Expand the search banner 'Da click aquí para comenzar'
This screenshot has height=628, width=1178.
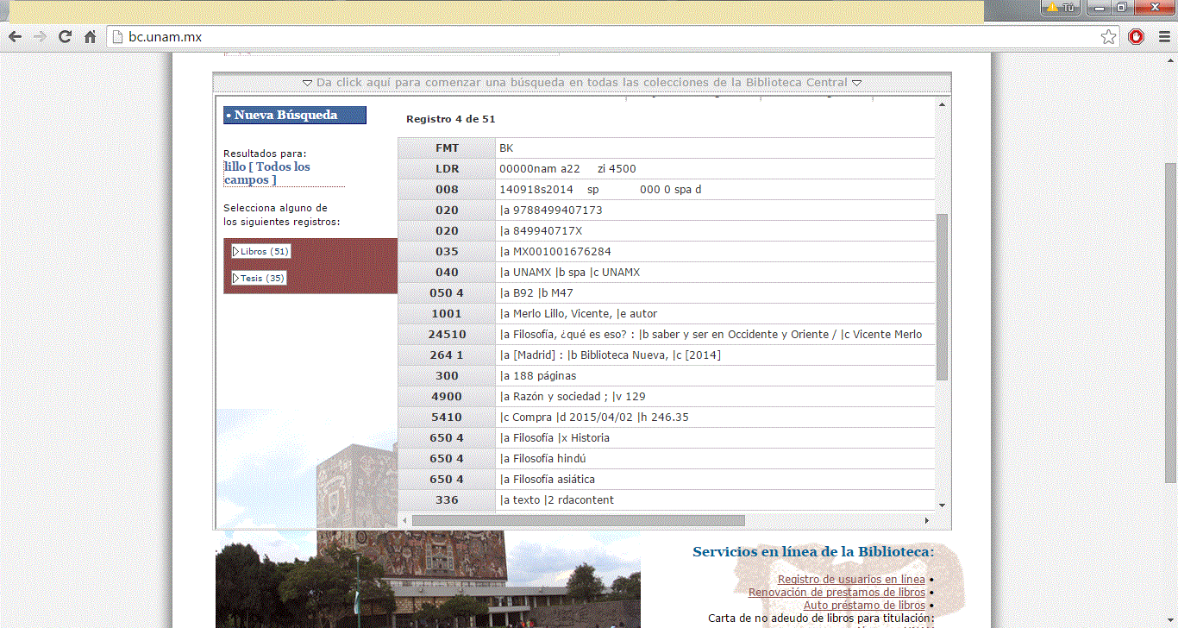581,83
